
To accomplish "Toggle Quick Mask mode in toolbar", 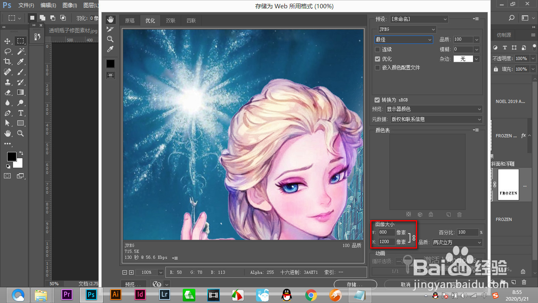I will pos(7,176).
